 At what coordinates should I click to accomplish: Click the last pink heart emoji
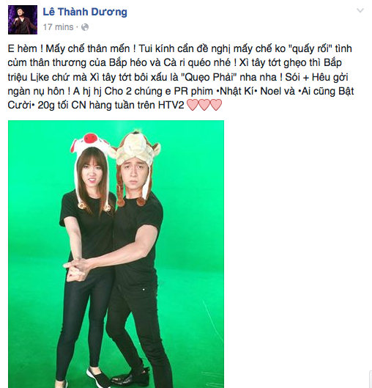216,105
